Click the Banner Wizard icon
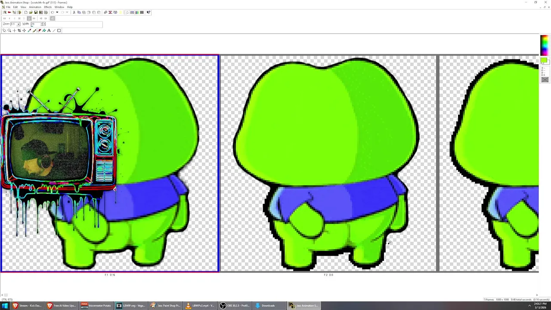Viewport: 551px width, 310px height. click(x=9, y=12)
